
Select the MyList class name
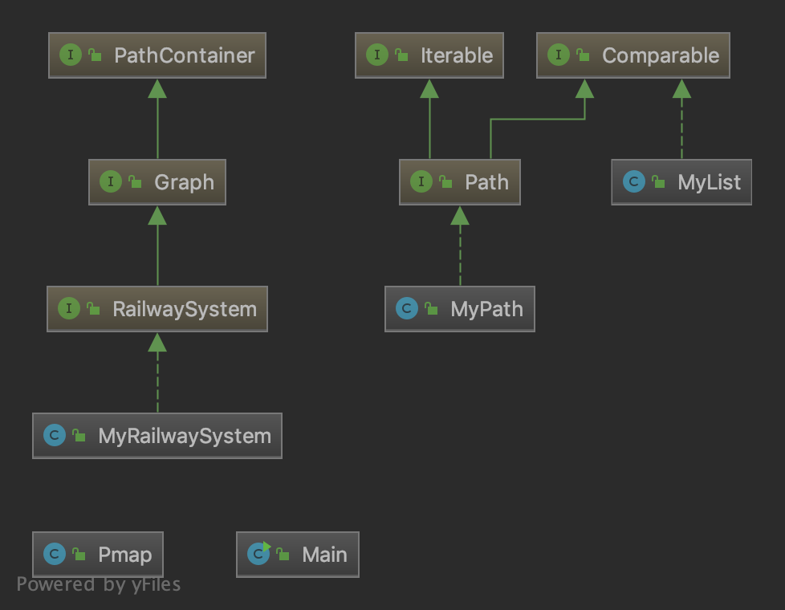pos(709,182)
